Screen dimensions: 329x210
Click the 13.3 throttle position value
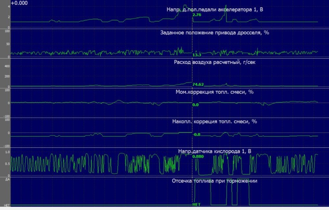tap(197, 55)
